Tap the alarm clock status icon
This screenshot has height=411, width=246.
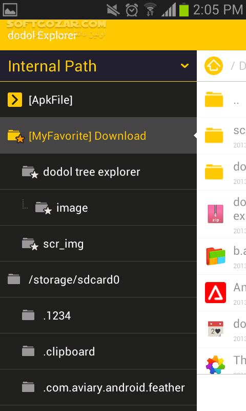[x=132, y=10]
